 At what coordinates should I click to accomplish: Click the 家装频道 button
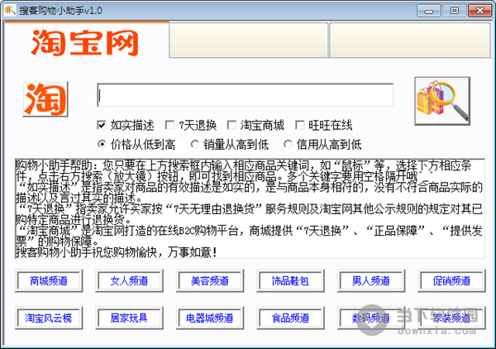click(451, 318)
